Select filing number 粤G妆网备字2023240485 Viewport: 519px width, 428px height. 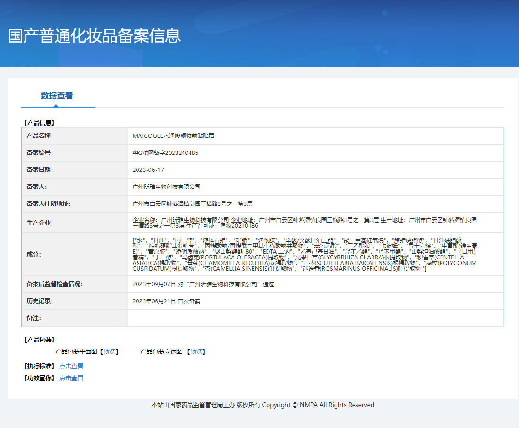[165, 153]
